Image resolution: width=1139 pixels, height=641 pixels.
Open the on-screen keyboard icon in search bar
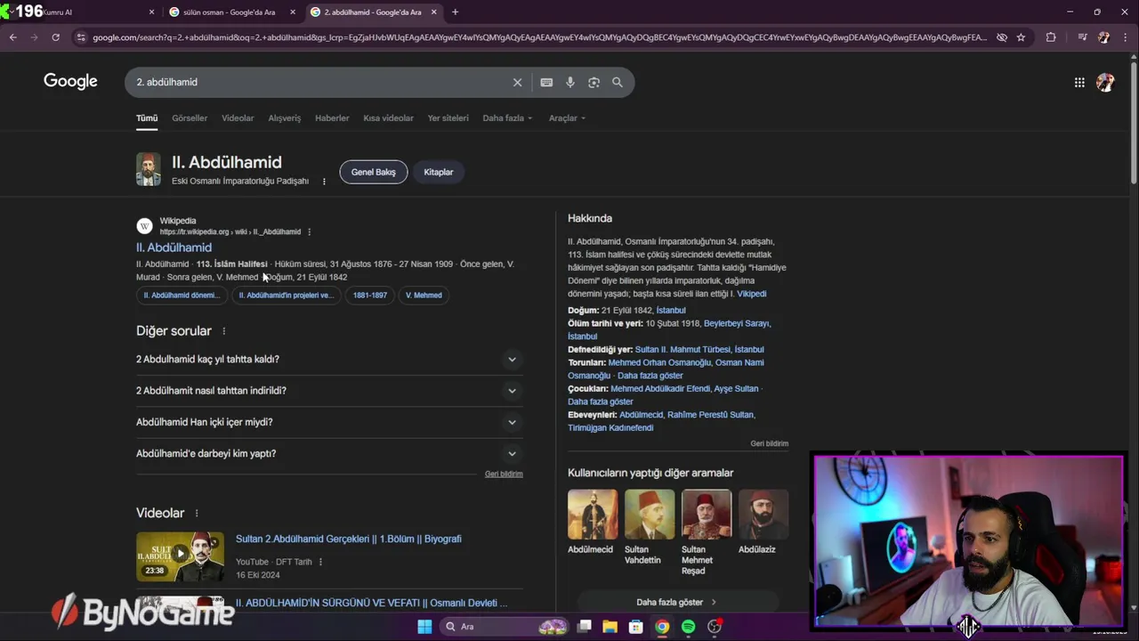pyautogui.click(x=546, y=82)
